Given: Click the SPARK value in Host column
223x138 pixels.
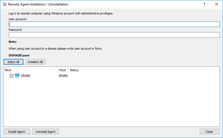Looking at the screenshot, I should (63, 76).
